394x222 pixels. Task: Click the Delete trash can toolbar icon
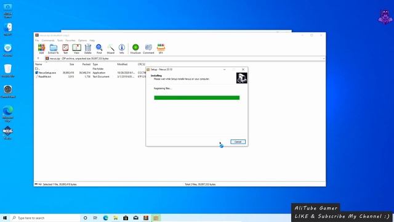(x=87, y=49)
